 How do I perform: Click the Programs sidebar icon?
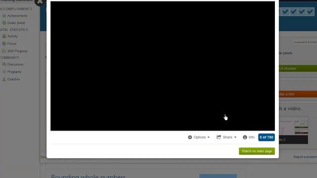pyautogui.click(x=4, y=72)
